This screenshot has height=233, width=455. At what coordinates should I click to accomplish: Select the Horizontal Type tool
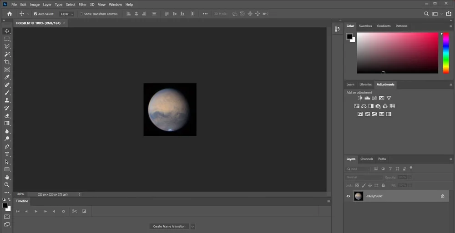[x=7, y=154]
